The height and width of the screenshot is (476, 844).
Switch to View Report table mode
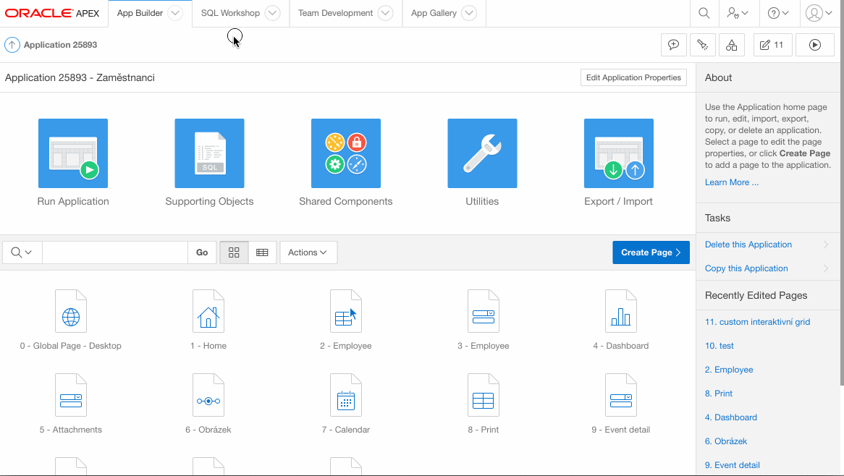pyautogui.click(x=262, y=252)
